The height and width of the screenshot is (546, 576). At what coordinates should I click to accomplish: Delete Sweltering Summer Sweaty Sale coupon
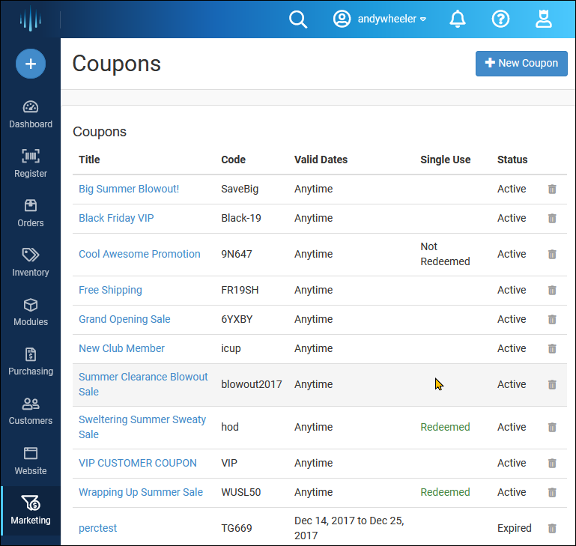click(x=552, y=428)
